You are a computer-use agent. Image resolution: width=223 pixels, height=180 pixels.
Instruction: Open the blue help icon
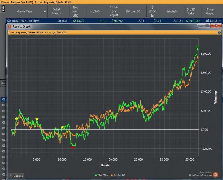tap(219, 32)
